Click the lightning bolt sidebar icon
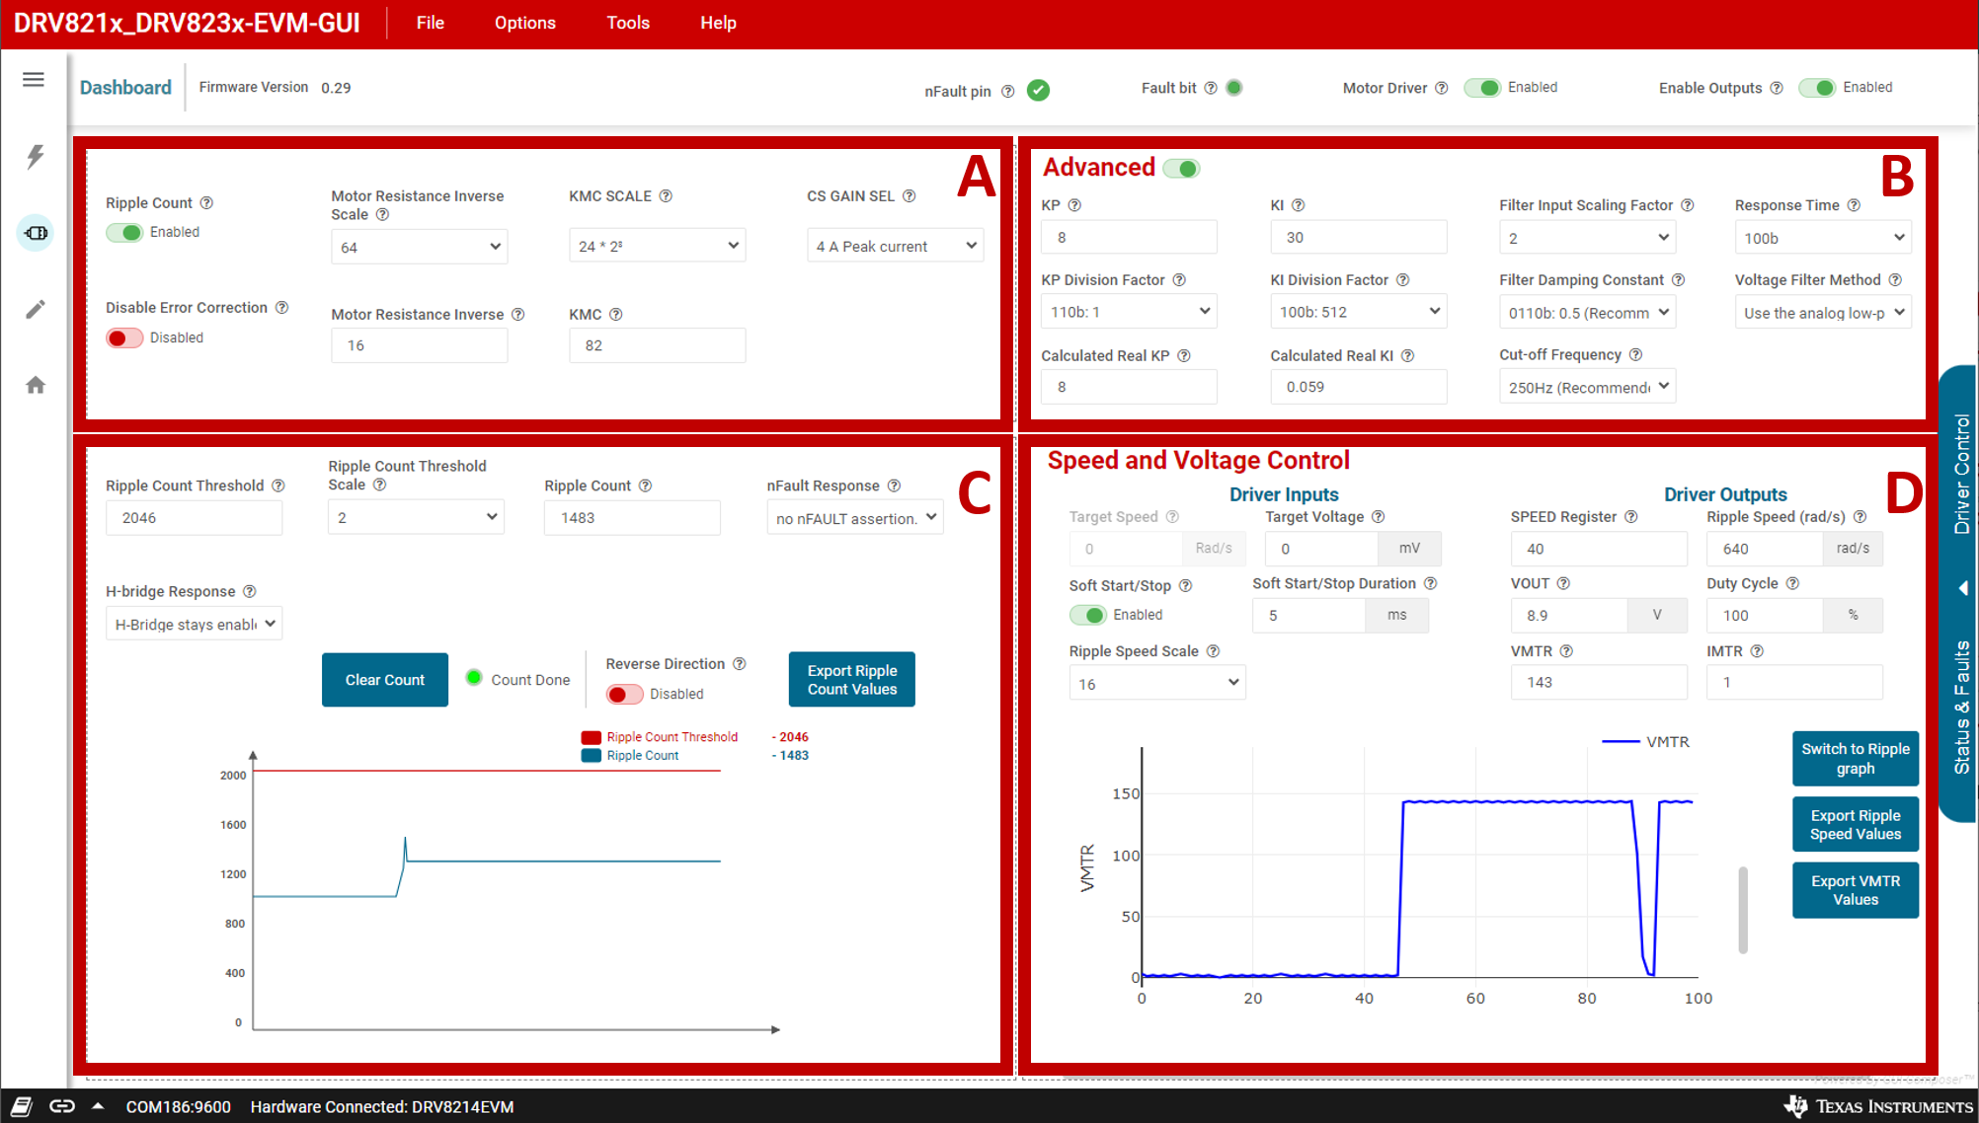 click(36, 156)
